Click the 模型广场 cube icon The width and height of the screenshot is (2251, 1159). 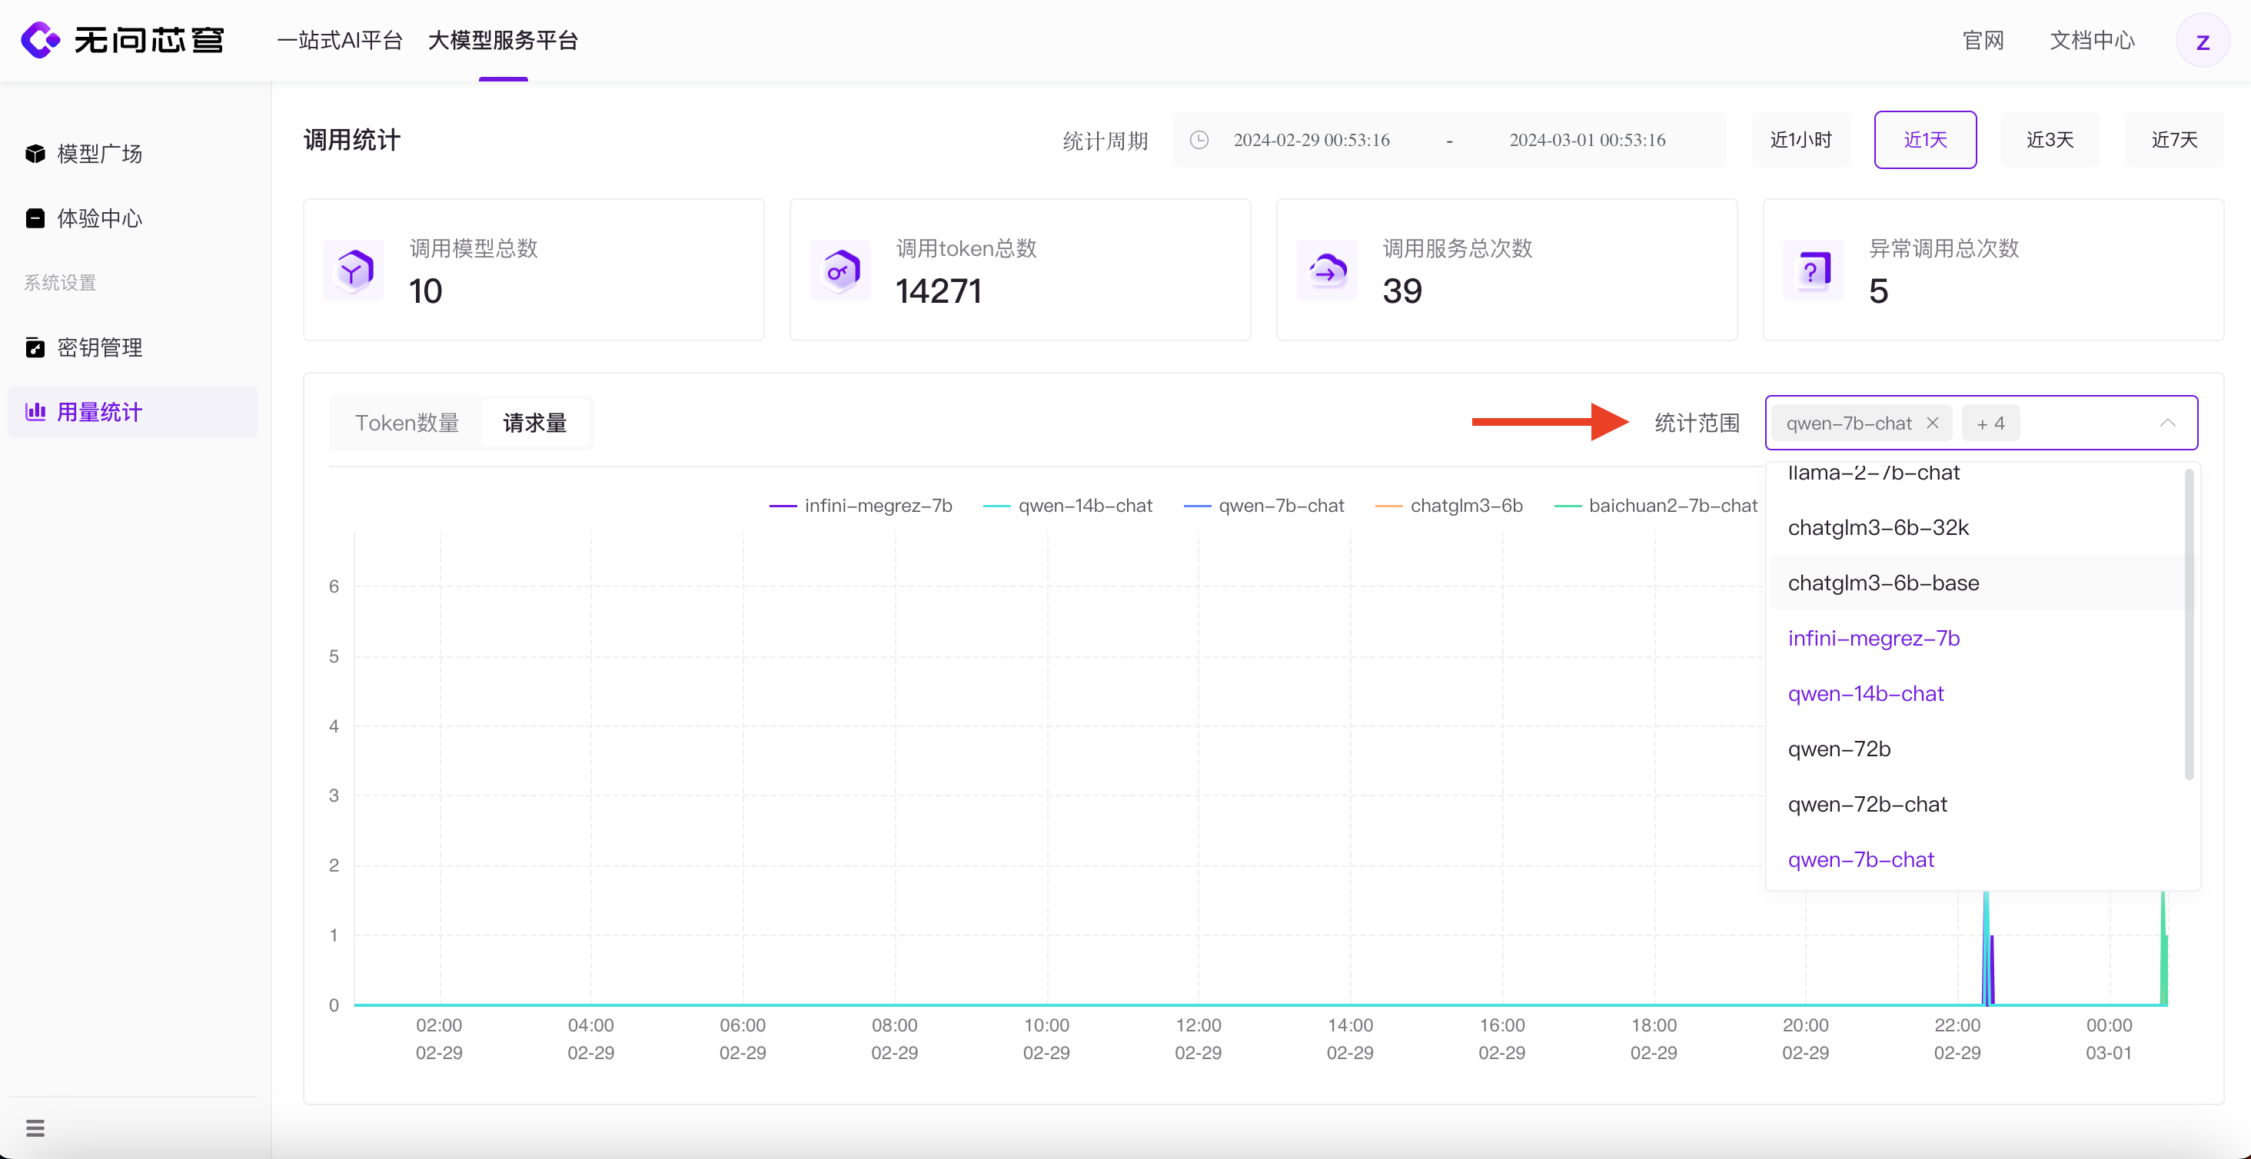[35, 154]
